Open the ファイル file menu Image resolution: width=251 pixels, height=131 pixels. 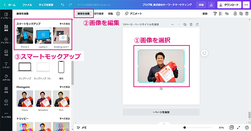pyautogui.click(x=27, y=5)
